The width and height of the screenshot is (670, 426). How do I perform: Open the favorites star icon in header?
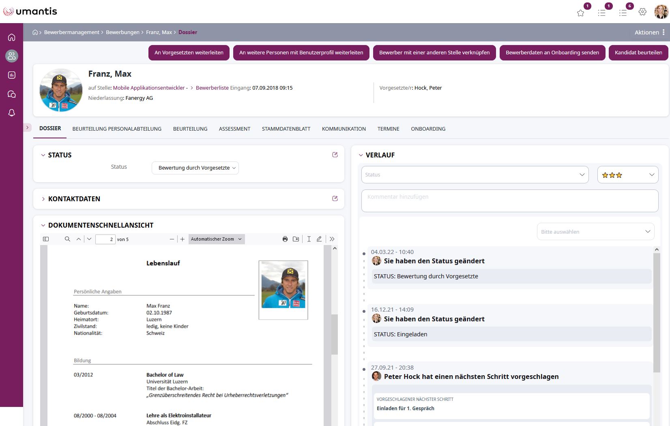click(x=580, y=13)
